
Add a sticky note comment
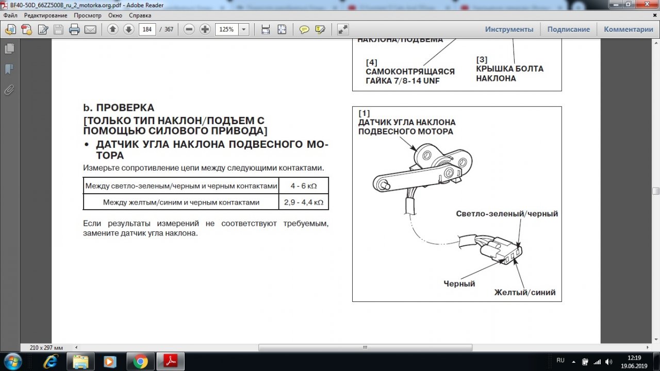tap(304, 29)
